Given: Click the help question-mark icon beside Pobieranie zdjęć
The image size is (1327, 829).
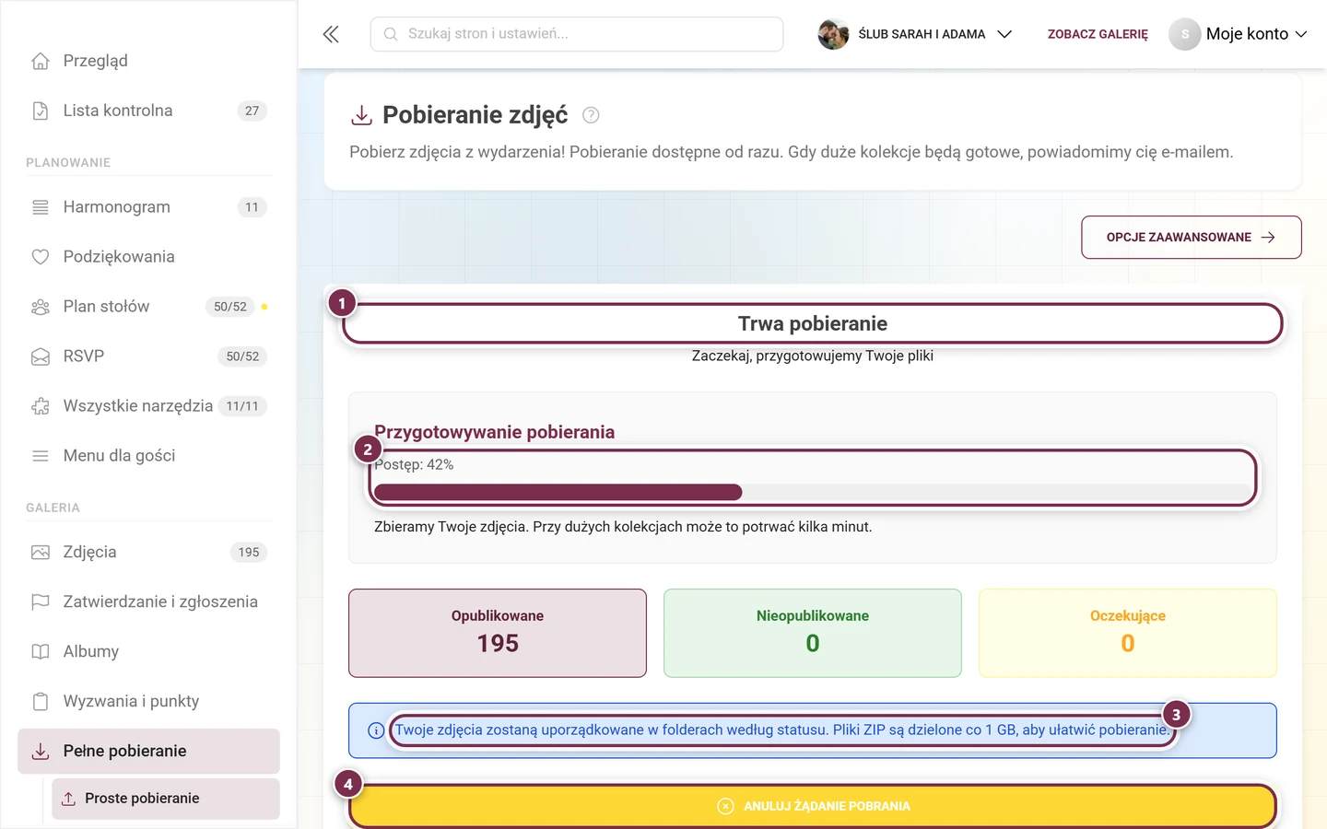Looking at the screenshot, I should click(x=591, y=115).
